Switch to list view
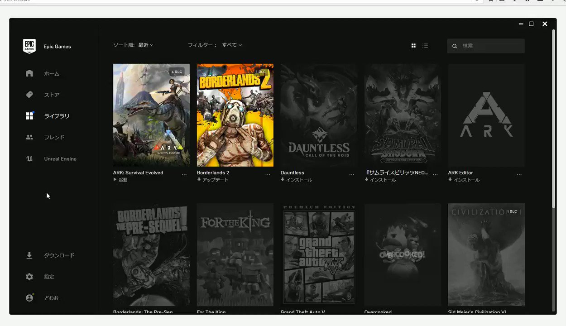566x326 pixels. tap(425, 46)
